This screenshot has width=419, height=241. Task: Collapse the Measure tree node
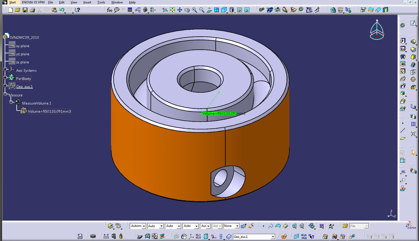pos(5,94)
